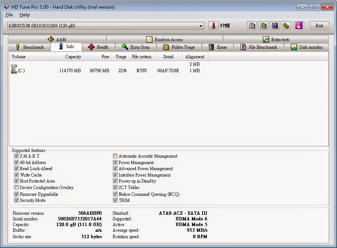Viewport: 337px width, 248px height.
Task: Toggle the Write Cache checkbox
Action: (16, 175)
